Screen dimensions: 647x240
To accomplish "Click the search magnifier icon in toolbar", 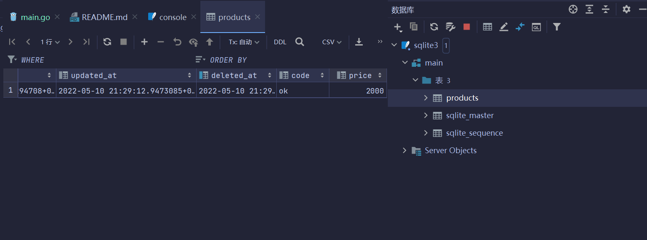I will click(299, 42).
